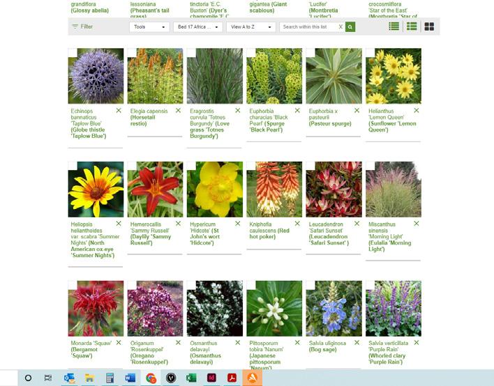Open the Hypericum 'Hidcote' photo
This screenshot has width=494, height=386.
[215, 190]
